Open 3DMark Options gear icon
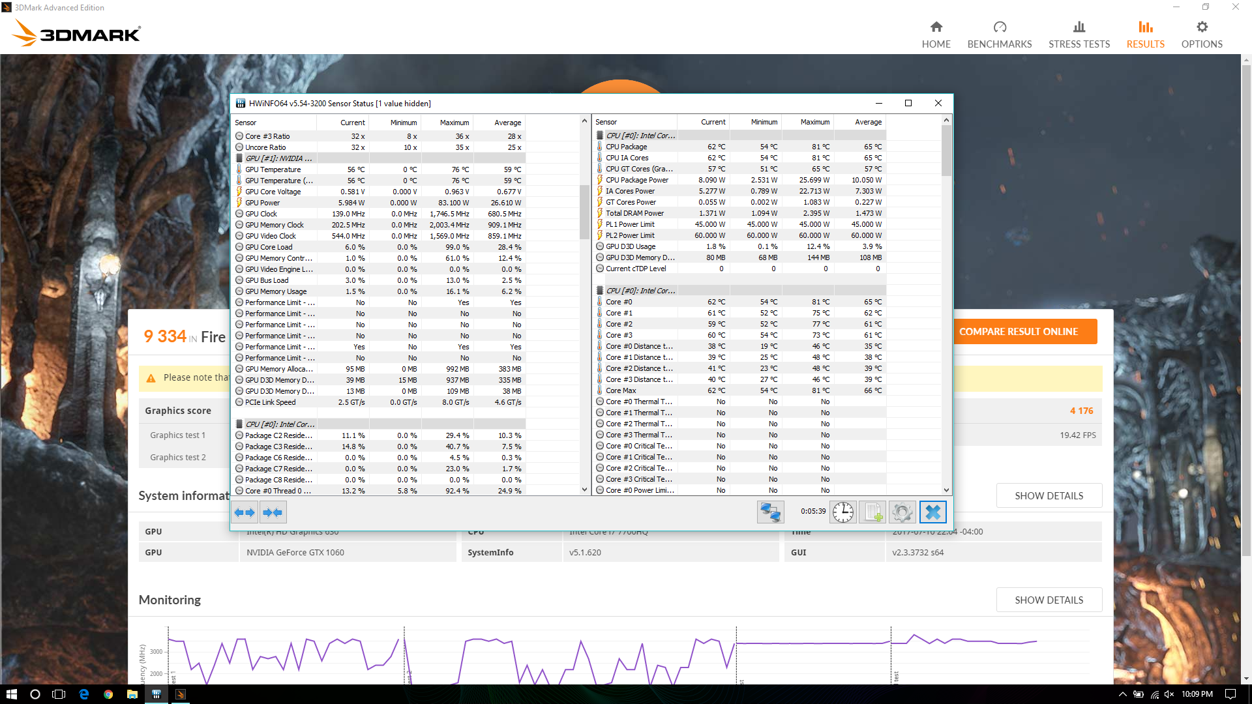This screenshot has width=1252, height=704. coord(1202,27)
